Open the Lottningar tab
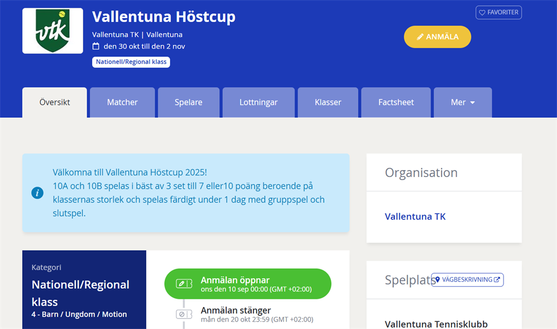The height and width of the screenshot is (329, 557). [258, 102]
